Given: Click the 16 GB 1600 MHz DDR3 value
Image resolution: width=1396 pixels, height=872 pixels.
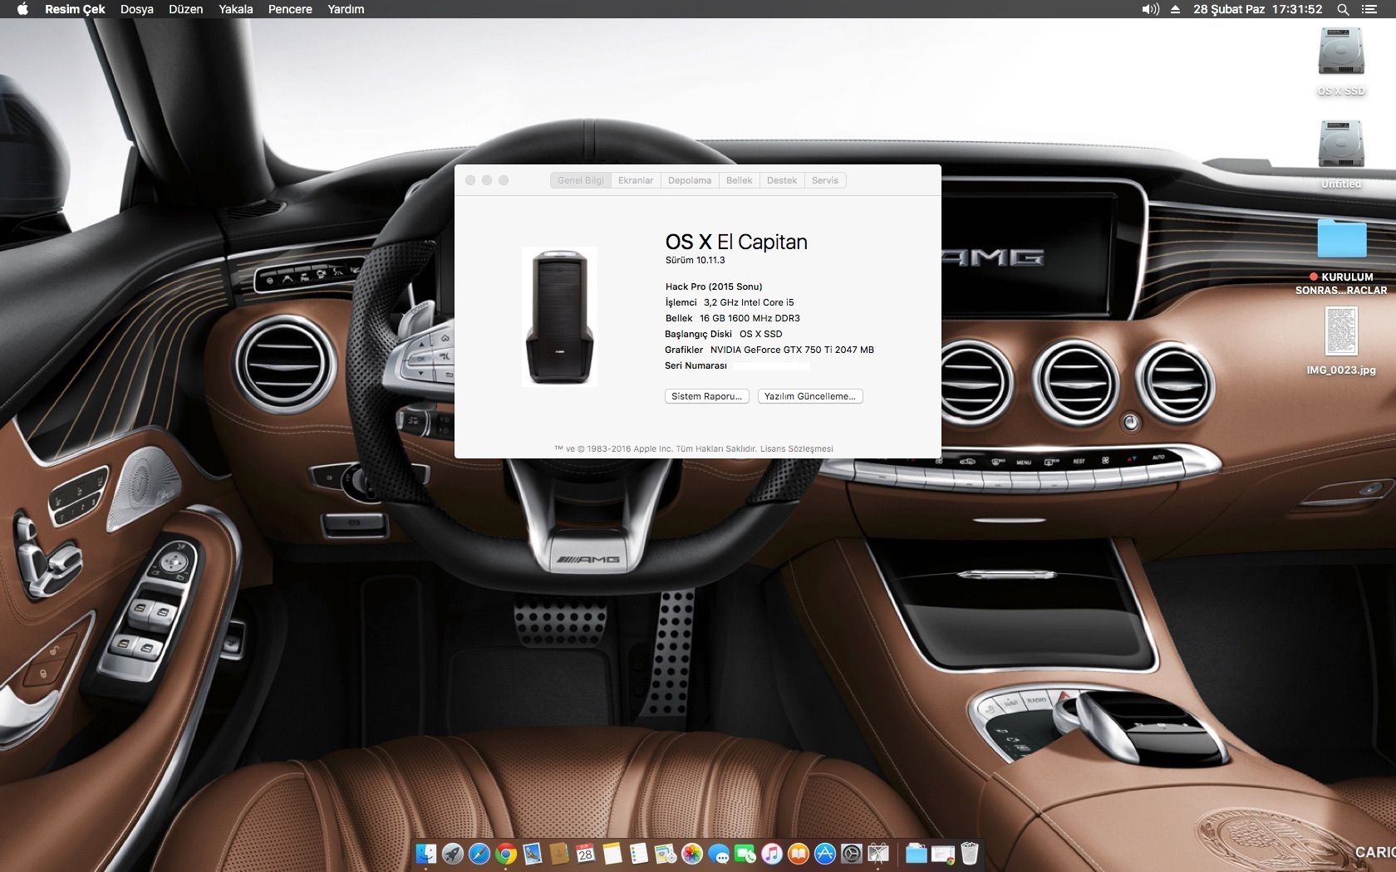Looking at the screenshot, I should tap(750, 318).
